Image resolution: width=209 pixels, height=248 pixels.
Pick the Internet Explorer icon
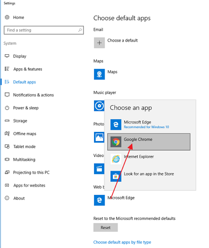[x=116, y=159]
